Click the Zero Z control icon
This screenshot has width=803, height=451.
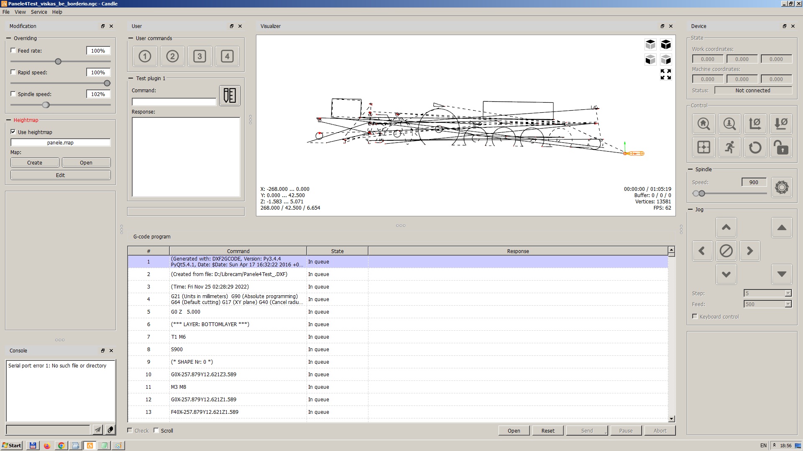(781, 124)
